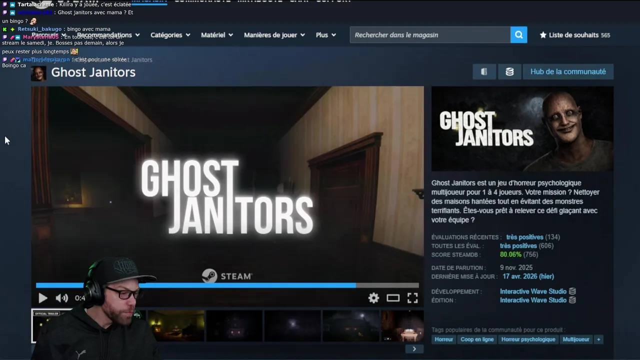Select the dim light orb thumbnail
Viewport: 640px width, 360px height.
pyautogui.click(x=292, y=326)
